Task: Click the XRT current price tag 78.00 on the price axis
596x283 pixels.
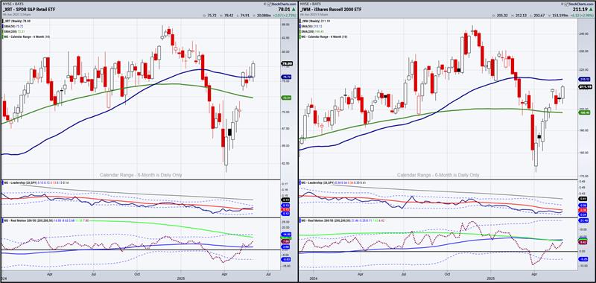Action: click(x=287, y=64)
